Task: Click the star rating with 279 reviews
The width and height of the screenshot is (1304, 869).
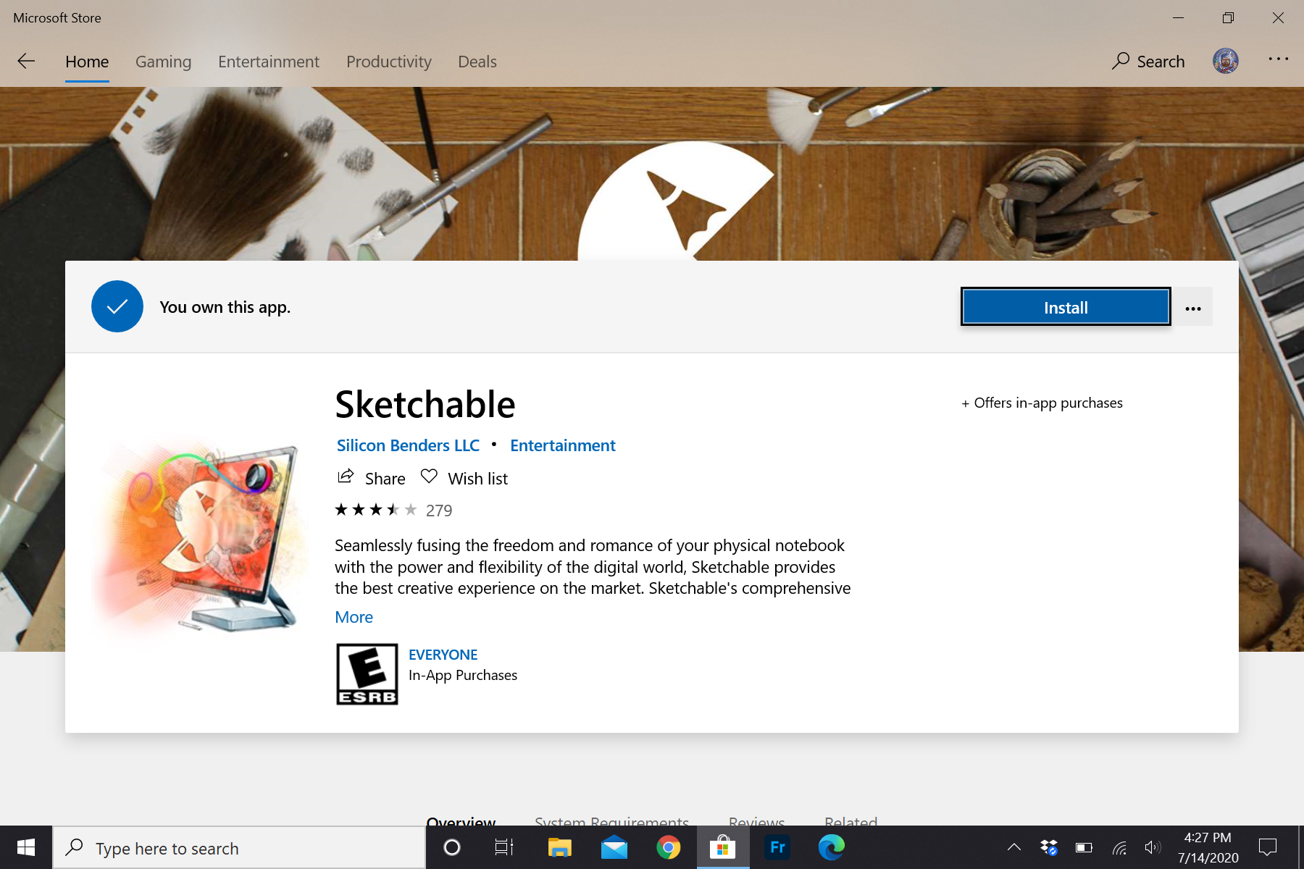Action: tap(393, 511)
